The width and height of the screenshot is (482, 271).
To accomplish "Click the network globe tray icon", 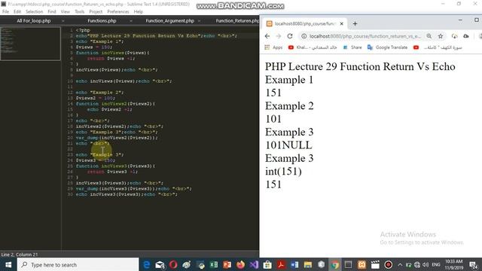I will click(x=417, y=264).
